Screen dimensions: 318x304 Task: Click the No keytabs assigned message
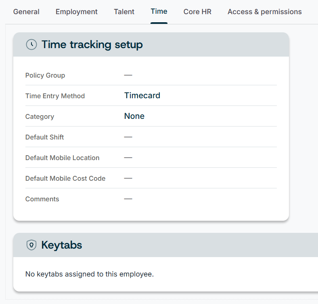pos(90,274)
